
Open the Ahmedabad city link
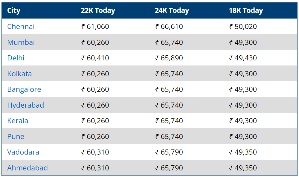pos(28,168)
